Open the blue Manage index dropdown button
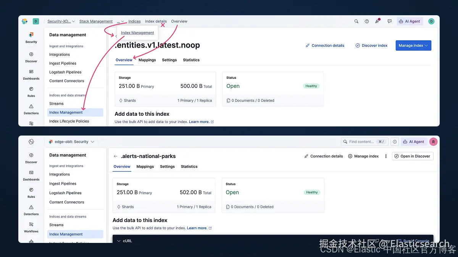This screenshot has width=458, height=257. [413, 45]
